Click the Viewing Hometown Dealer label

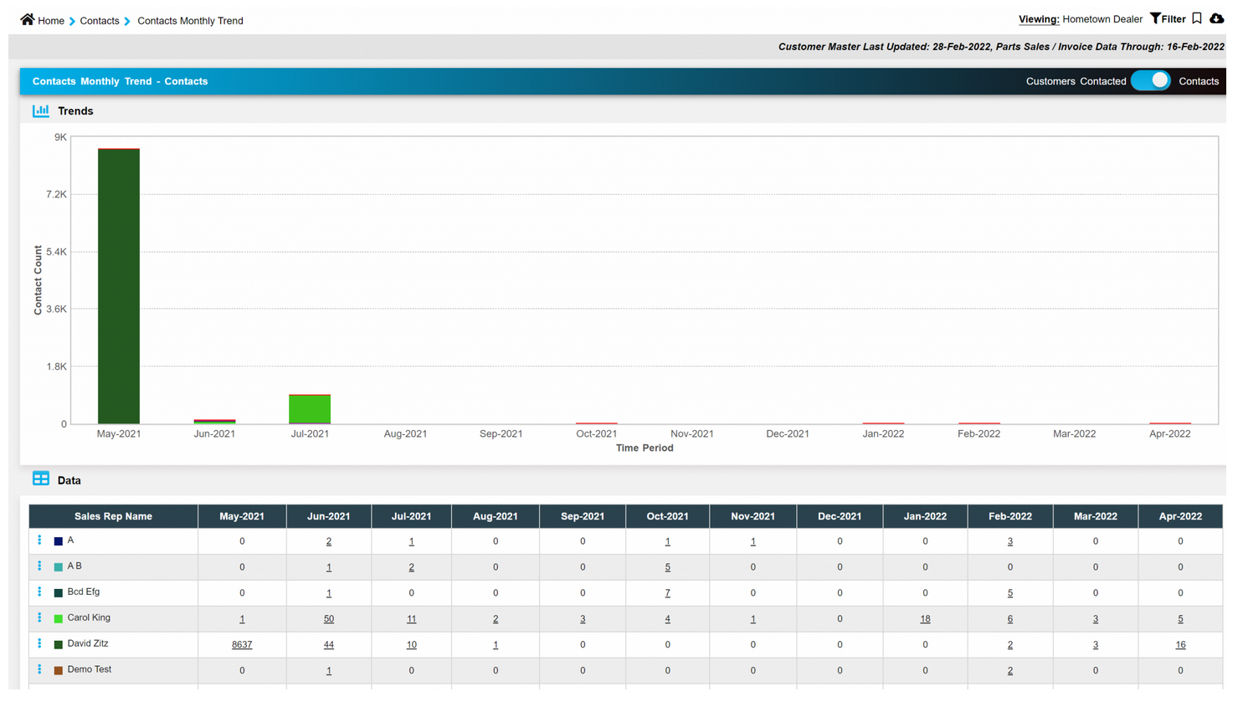coord(1080,19)
